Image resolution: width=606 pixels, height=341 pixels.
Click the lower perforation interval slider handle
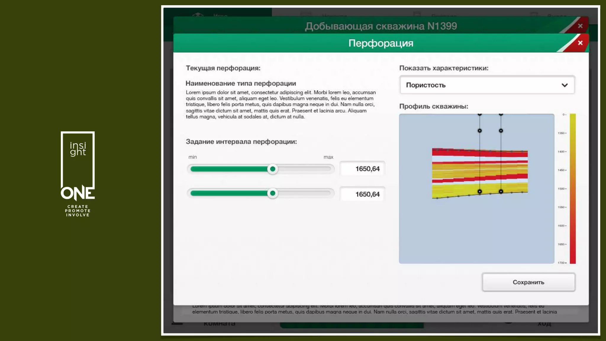(273, 193)
